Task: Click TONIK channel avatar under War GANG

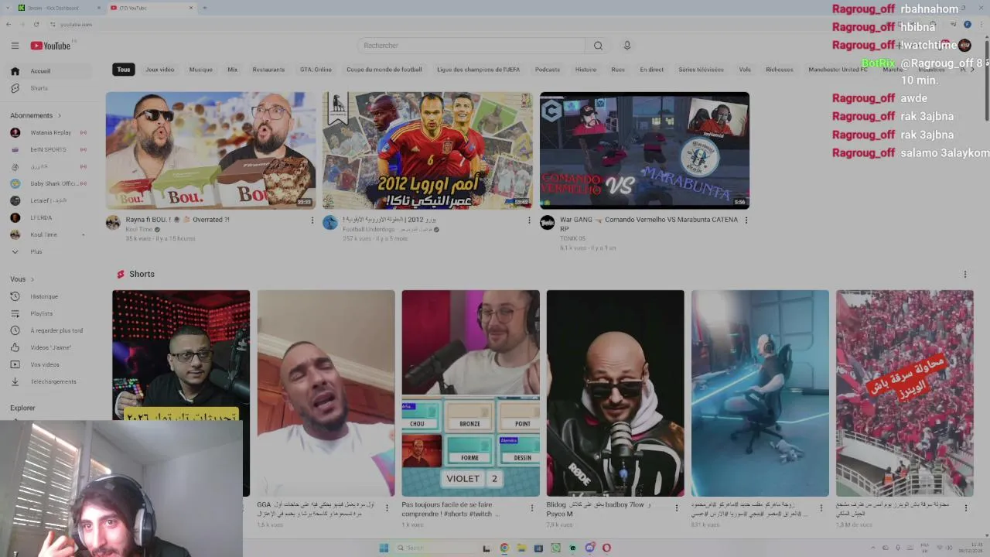Action: (x=547, y=223)
